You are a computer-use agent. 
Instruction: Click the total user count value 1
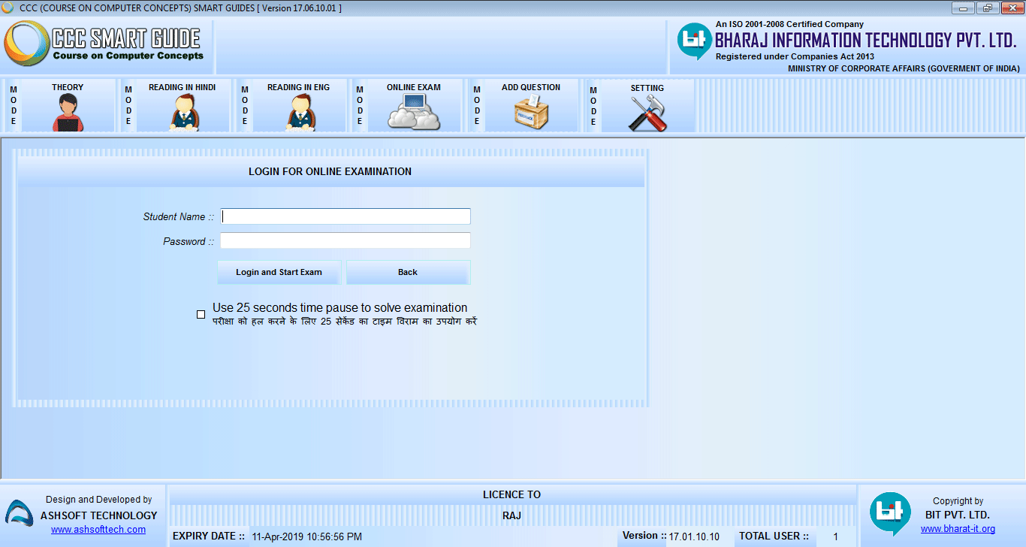tap(835, 536)
